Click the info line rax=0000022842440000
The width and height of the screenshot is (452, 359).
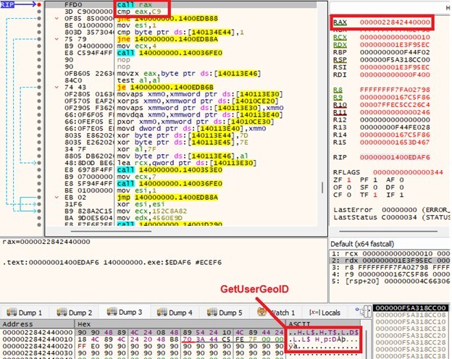(46, 242)
